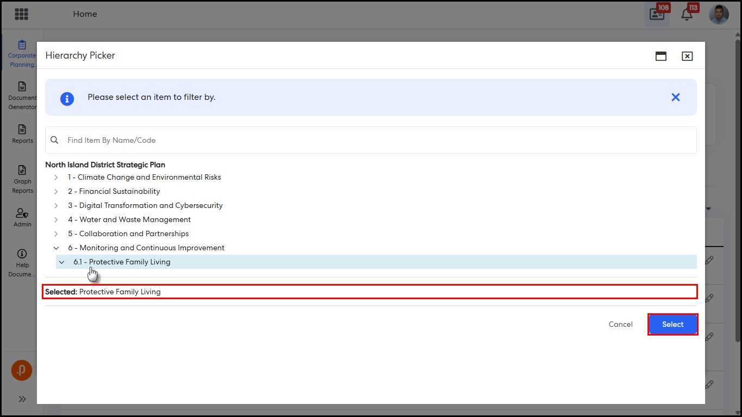Image resolution: width=742 pixels, height=417 pixels.
Task: Open Help Documentation in the sidebar
Action: click(22, 263)
